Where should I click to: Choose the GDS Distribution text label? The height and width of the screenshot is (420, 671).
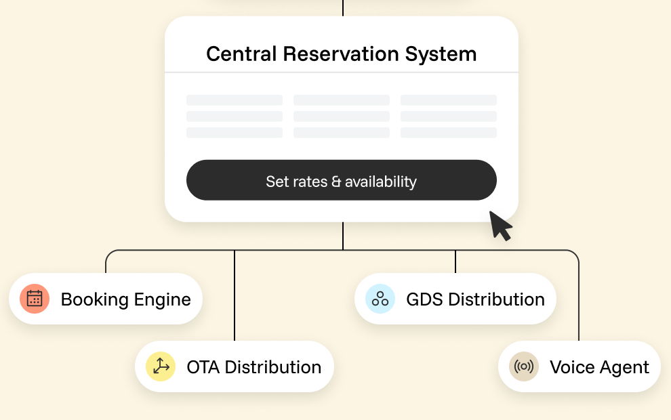475,299
